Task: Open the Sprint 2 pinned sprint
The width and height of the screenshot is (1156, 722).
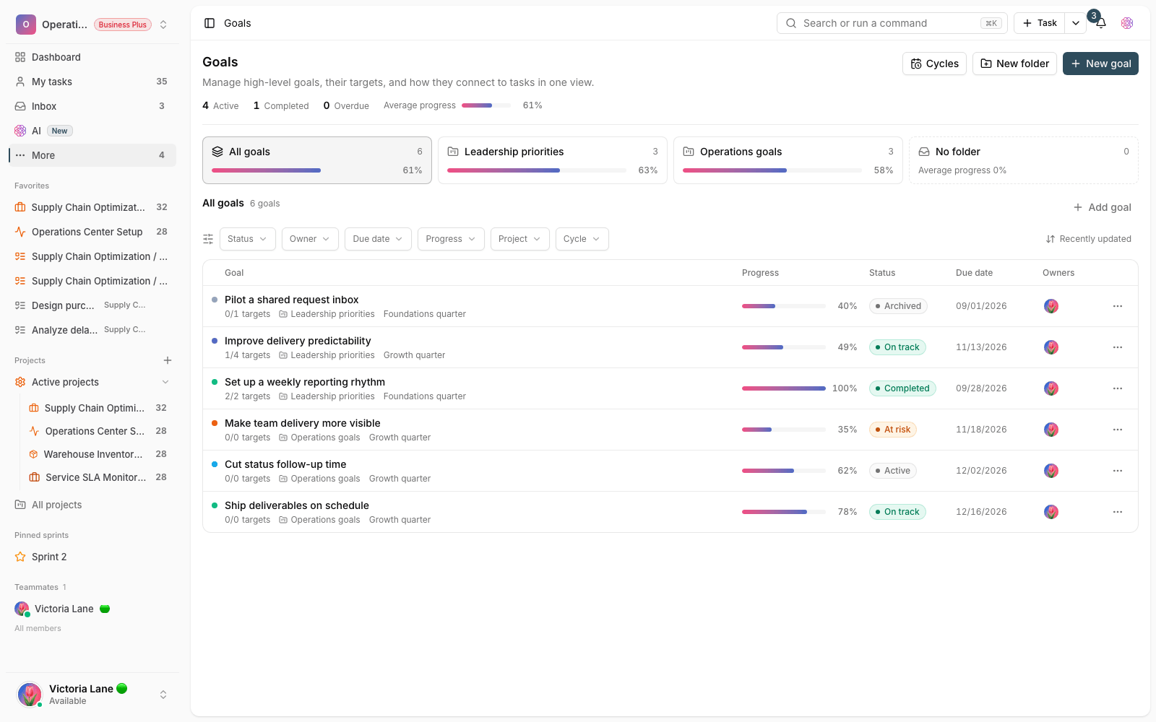Action: click(x=91, y=557)
